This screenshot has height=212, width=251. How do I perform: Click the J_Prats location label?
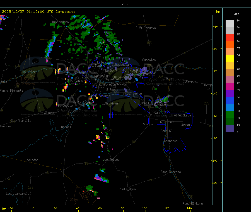(155, 113)
